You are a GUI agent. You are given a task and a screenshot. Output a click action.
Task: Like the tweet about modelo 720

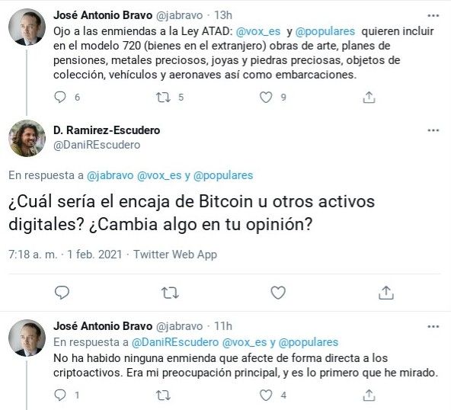click(266, 98)
